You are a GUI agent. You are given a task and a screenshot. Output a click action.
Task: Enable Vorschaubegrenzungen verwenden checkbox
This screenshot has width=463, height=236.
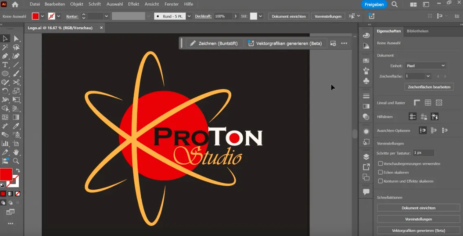pos(380,164)
